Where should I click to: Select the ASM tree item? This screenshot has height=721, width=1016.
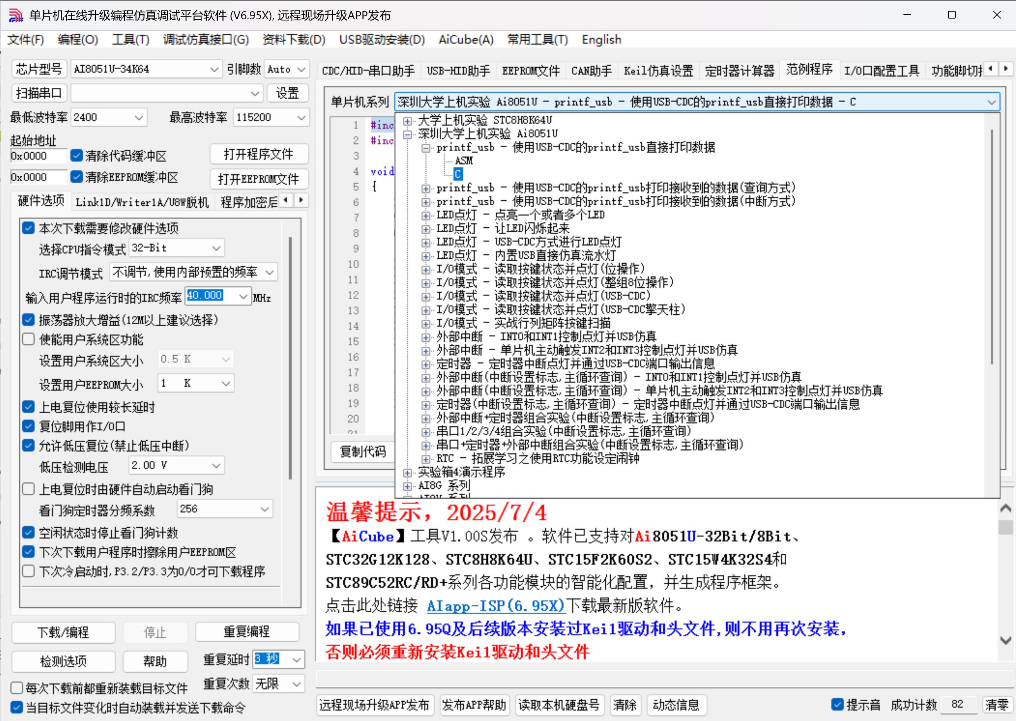coord(464,161)
